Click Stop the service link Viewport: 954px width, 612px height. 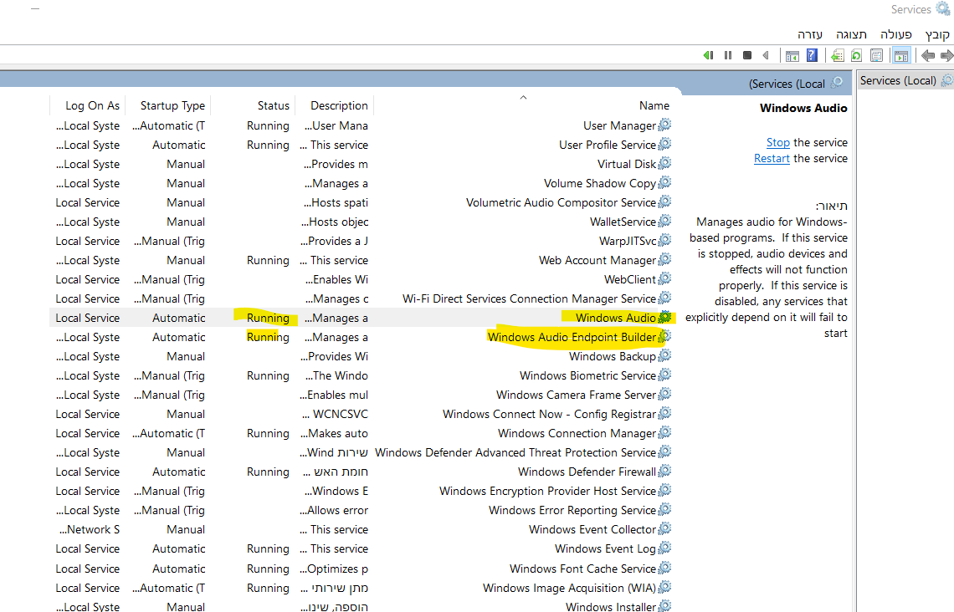[778, 142]
